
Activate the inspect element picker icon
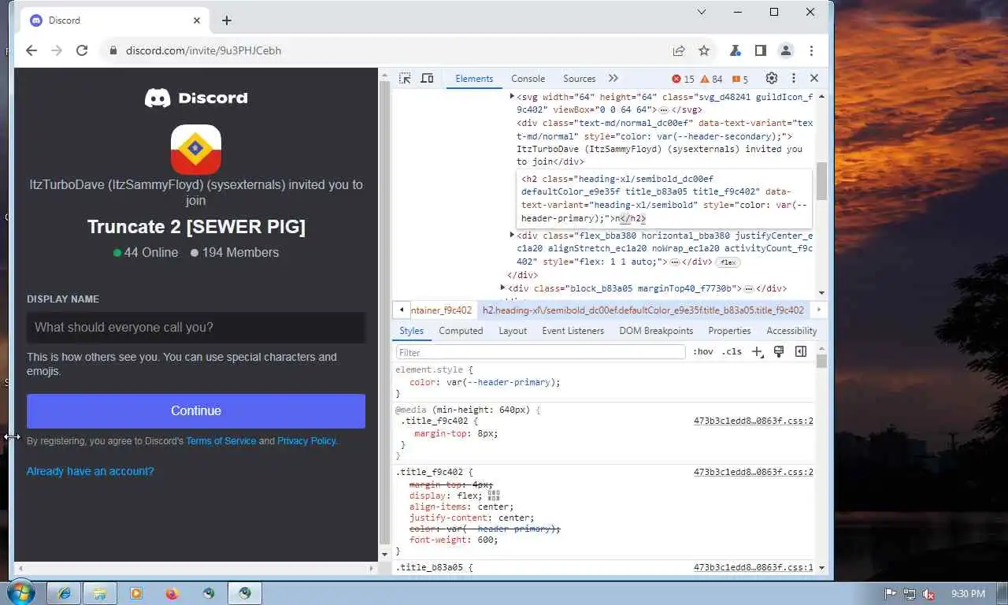click(x=405, y=78)
